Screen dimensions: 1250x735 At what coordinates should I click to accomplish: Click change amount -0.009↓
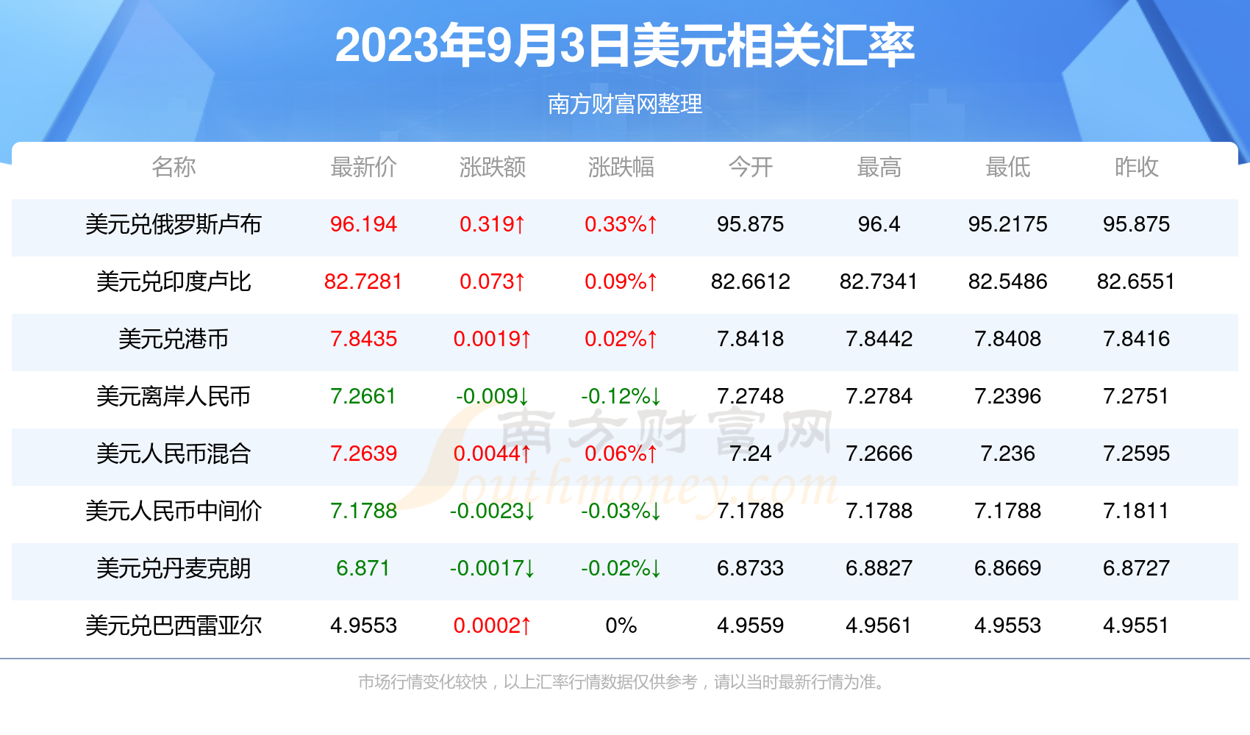492,396
